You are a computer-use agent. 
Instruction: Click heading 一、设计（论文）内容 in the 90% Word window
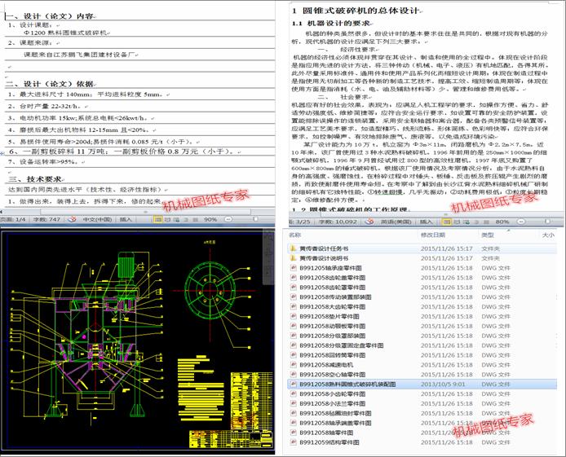coord(50,16)
